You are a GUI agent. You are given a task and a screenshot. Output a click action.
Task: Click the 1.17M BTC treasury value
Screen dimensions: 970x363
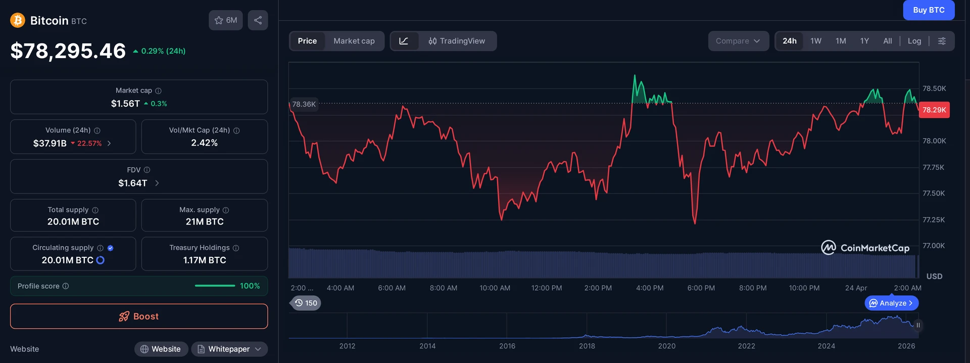205,260
